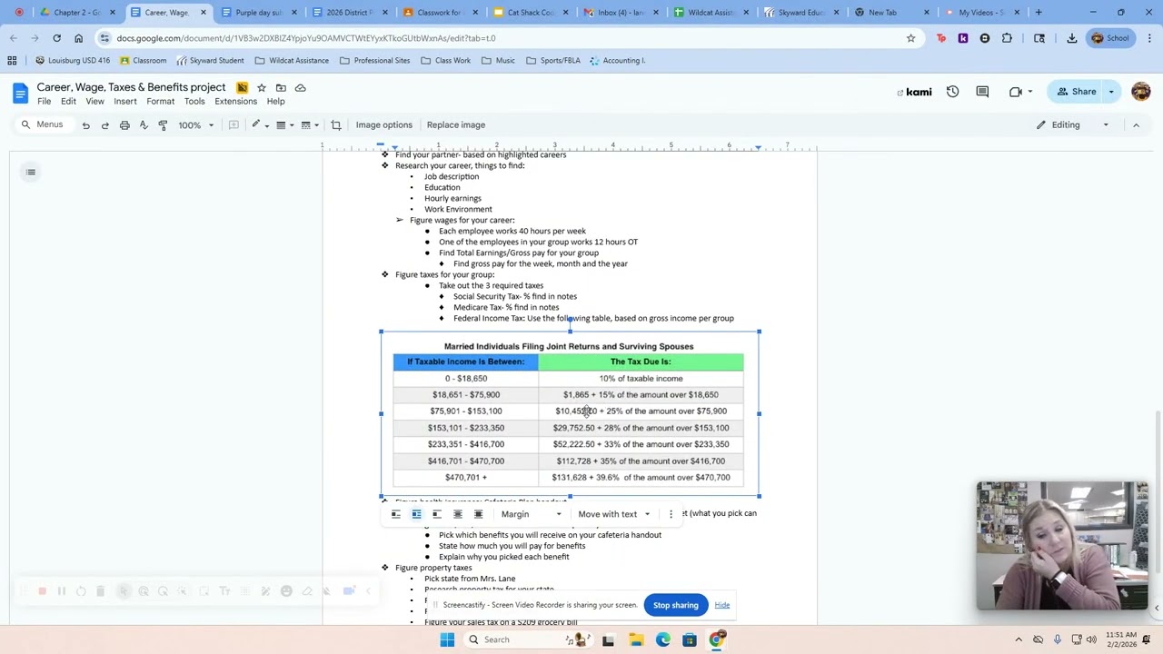
Task: Run spelling and grammar check
Action: pos(144,125)
